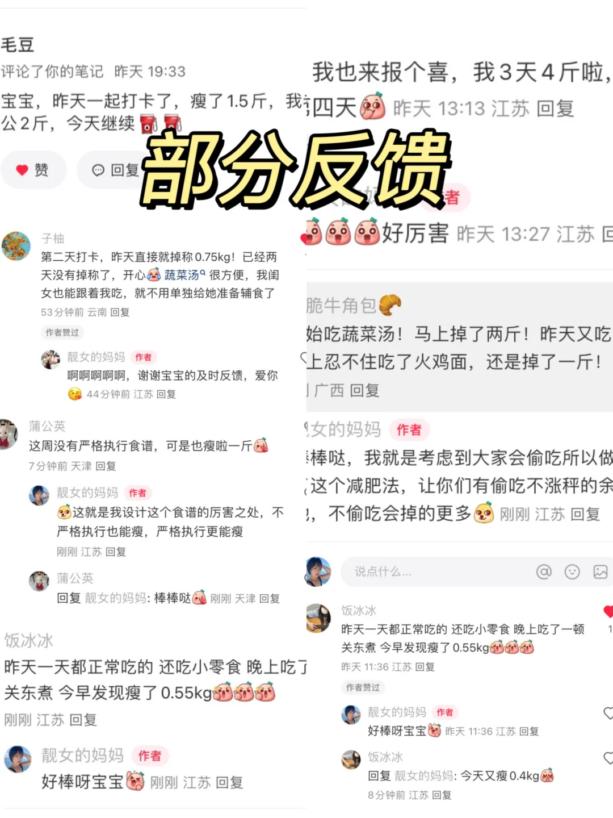
Task: Click 回复 under 饭冰冰's 昨天 11:36 comment
Action: tap(425, 667)
